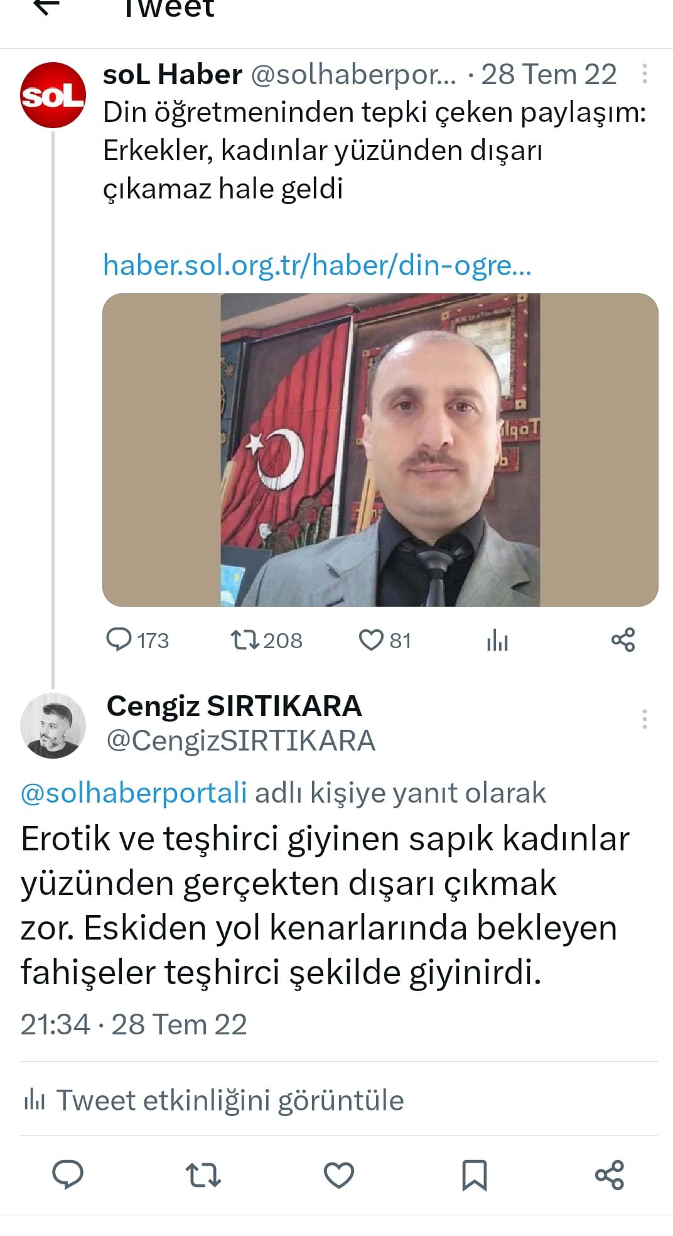The height and width of the screenshot is (1236, 673).
Task: Reply to Cengiz's tweet with the comment icon
Action: 68,1174
